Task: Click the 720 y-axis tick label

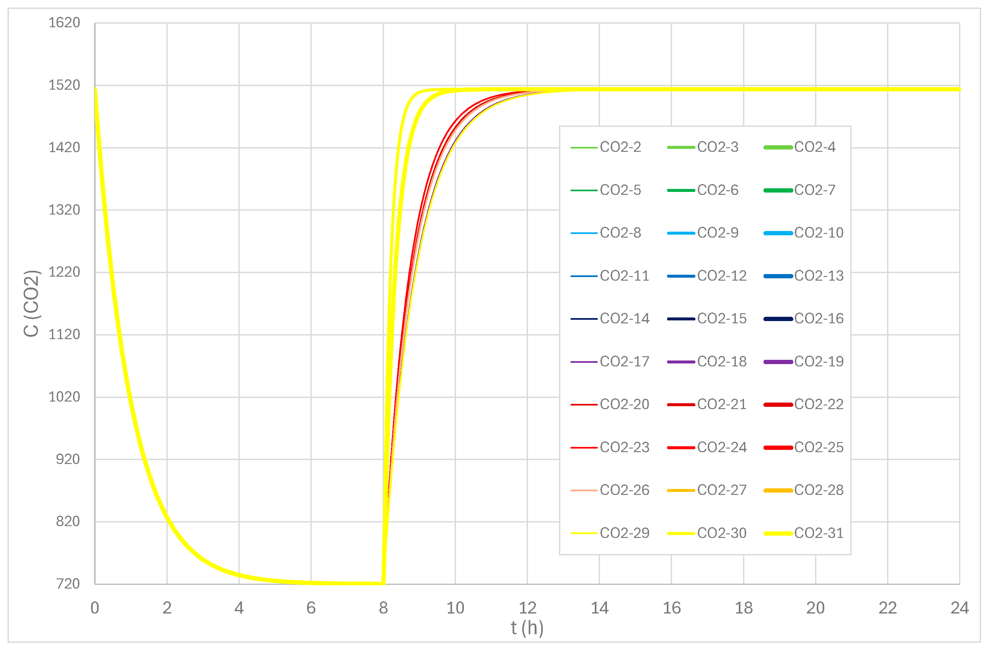Action: click(x=68, y=584)
